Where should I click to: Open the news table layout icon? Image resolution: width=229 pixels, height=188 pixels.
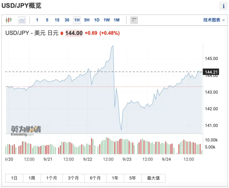coord(134,20)
